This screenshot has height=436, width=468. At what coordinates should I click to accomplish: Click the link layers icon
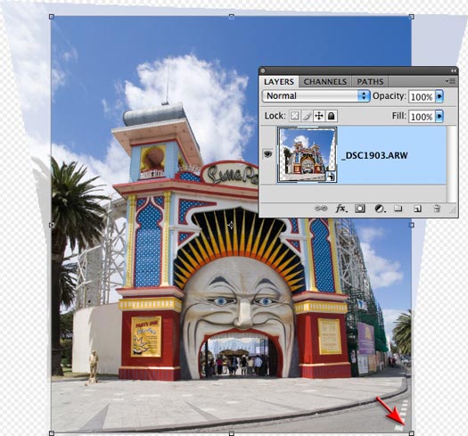(x=321, y=208)
